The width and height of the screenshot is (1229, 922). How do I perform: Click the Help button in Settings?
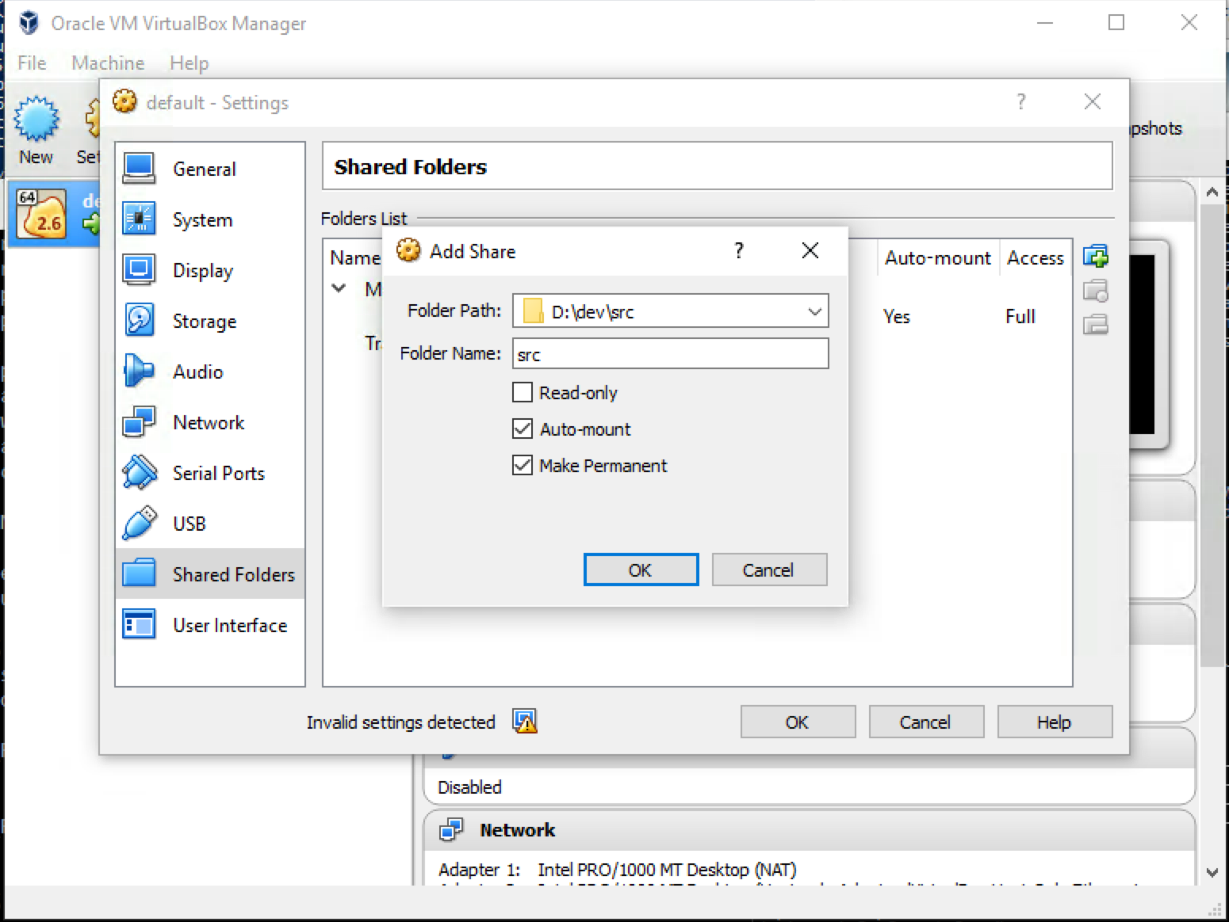pyautogui.click(x=1054, y=722)
